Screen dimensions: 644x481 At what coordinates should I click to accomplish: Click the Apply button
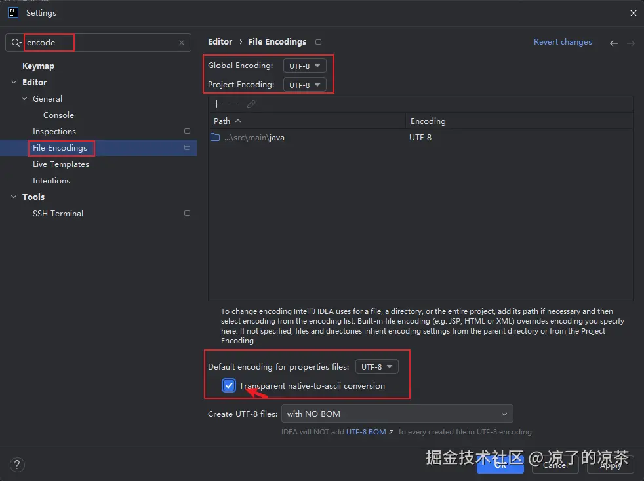(x=611, y=465)
